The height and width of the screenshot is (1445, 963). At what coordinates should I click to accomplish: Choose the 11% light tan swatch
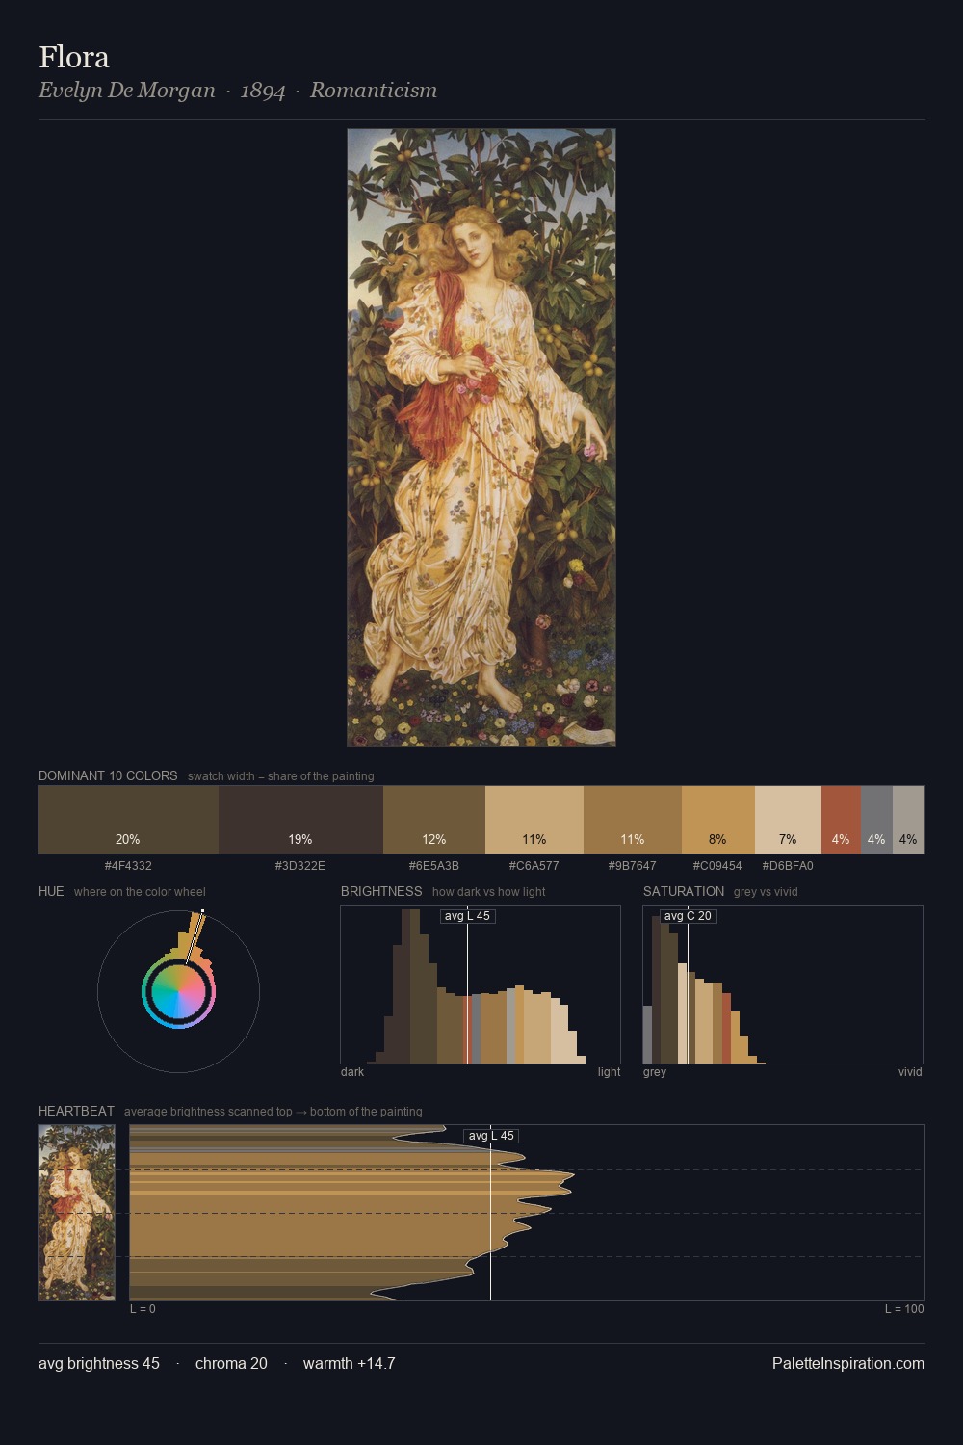click(534, 820)
